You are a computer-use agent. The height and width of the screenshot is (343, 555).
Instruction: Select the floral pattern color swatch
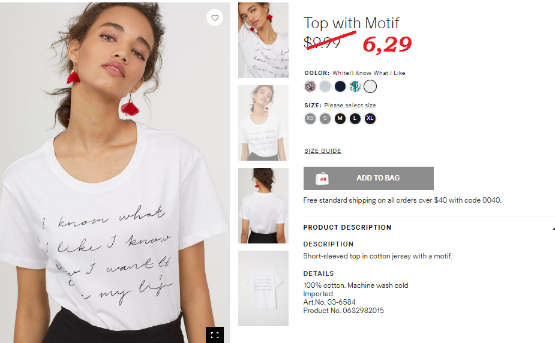tap(310, 86)
